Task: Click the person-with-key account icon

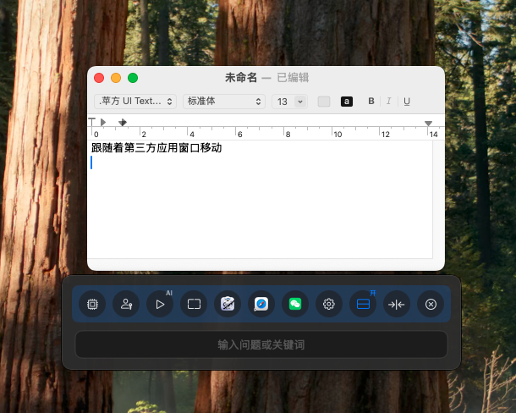Action: pyautogui.click(x=126, y=304)
